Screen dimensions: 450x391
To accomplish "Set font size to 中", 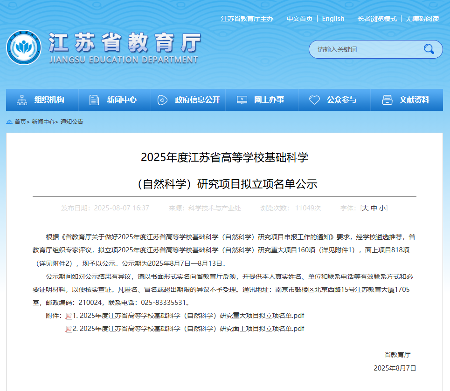I will coord(374,208).
